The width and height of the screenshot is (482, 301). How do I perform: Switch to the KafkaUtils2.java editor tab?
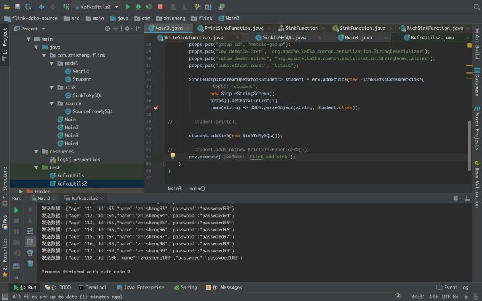[x=432, y=37]
